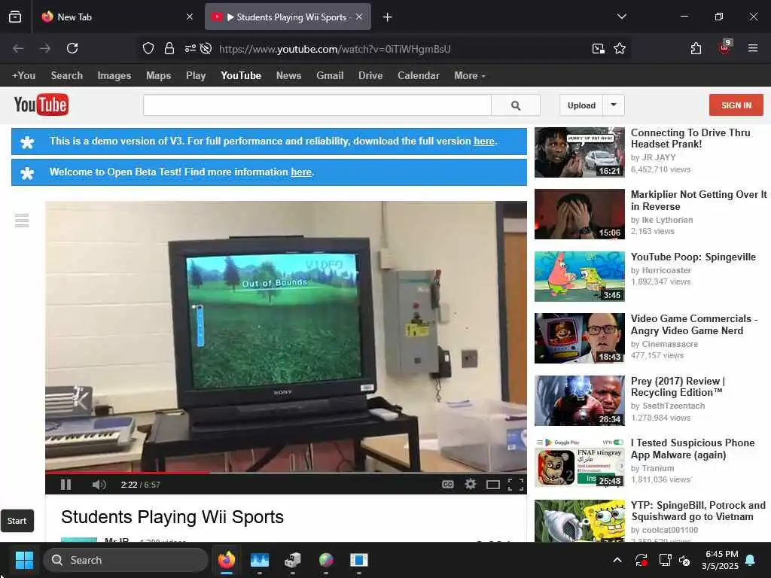Open Firefox extensions puzzle icon

(696, 48)
